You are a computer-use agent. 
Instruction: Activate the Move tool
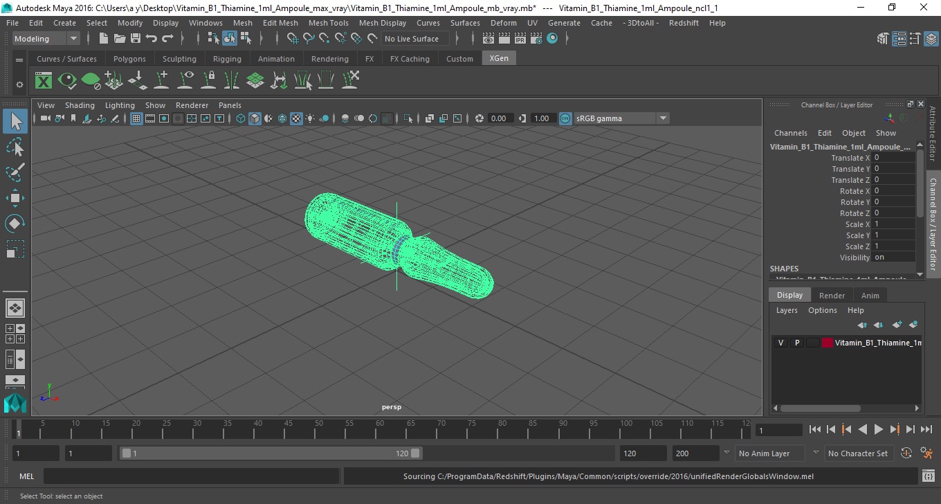point(15,198)
